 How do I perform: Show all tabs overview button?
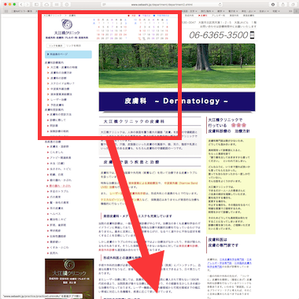tap(293, 5)
